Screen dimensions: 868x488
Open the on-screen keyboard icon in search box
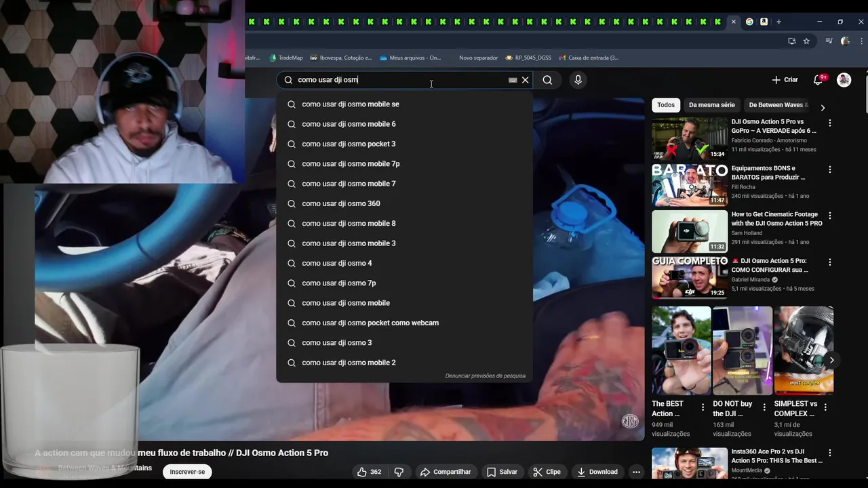point(513,80)
